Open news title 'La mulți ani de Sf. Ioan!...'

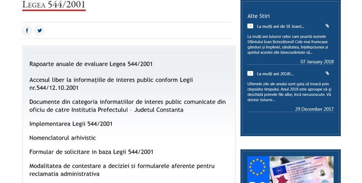[280, 26]
